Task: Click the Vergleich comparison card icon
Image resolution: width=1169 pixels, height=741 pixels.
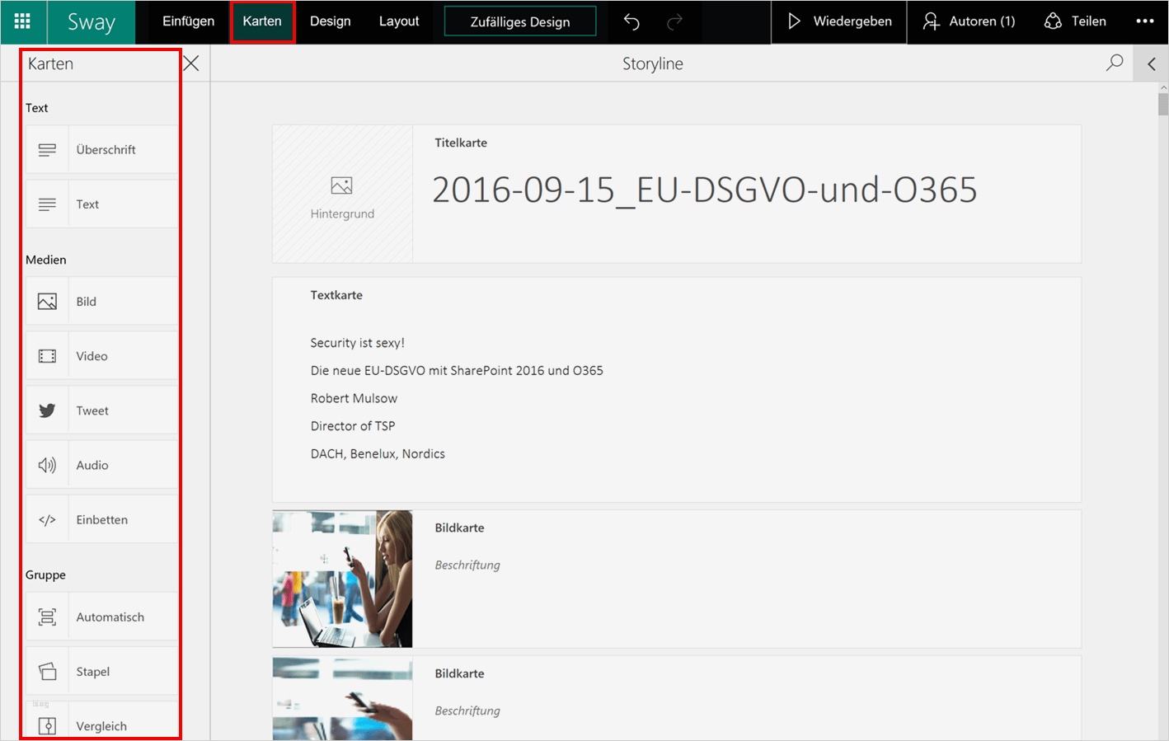Action: click(47, 725)
